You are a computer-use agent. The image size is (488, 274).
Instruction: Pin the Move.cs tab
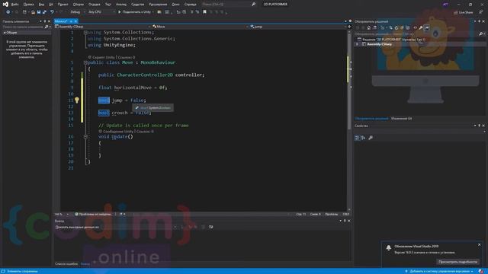tap(71, 21)
